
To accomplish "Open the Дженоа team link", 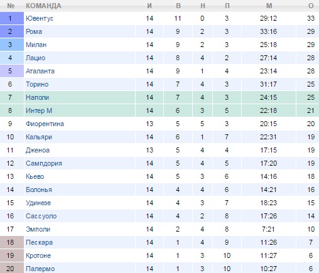I will tap(38, 150).
